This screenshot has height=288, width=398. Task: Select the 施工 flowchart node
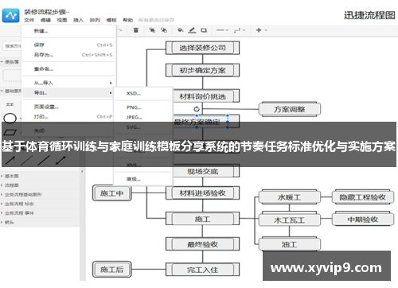point(202,219)
